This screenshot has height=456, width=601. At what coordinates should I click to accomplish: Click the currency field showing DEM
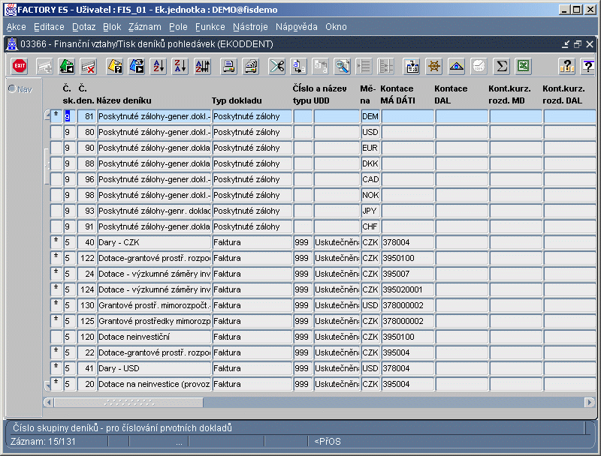click(x=370, y=116)
